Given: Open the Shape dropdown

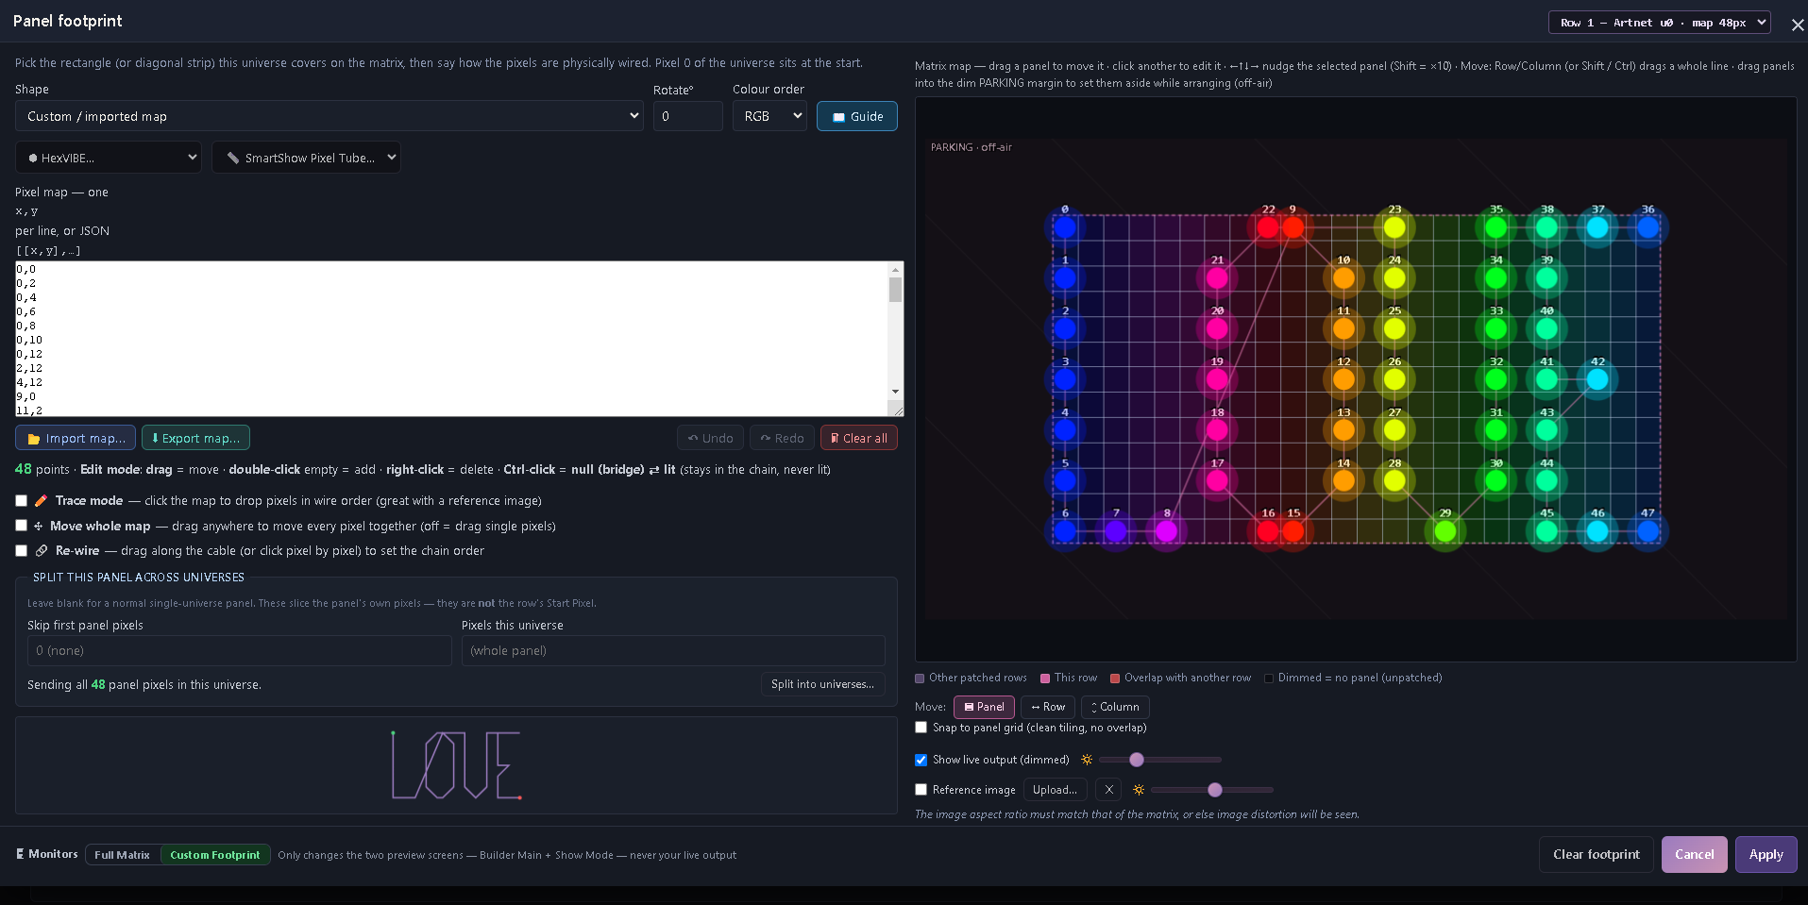Looking at the screenshot, I should point(329,116).
